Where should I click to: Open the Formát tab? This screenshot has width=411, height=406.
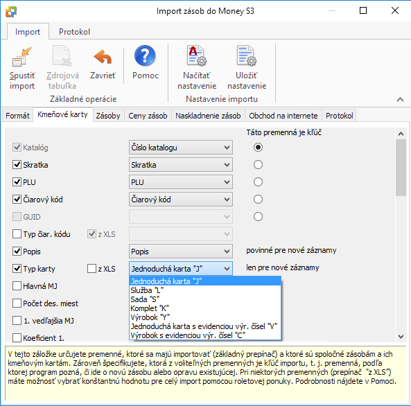[17, 116]
